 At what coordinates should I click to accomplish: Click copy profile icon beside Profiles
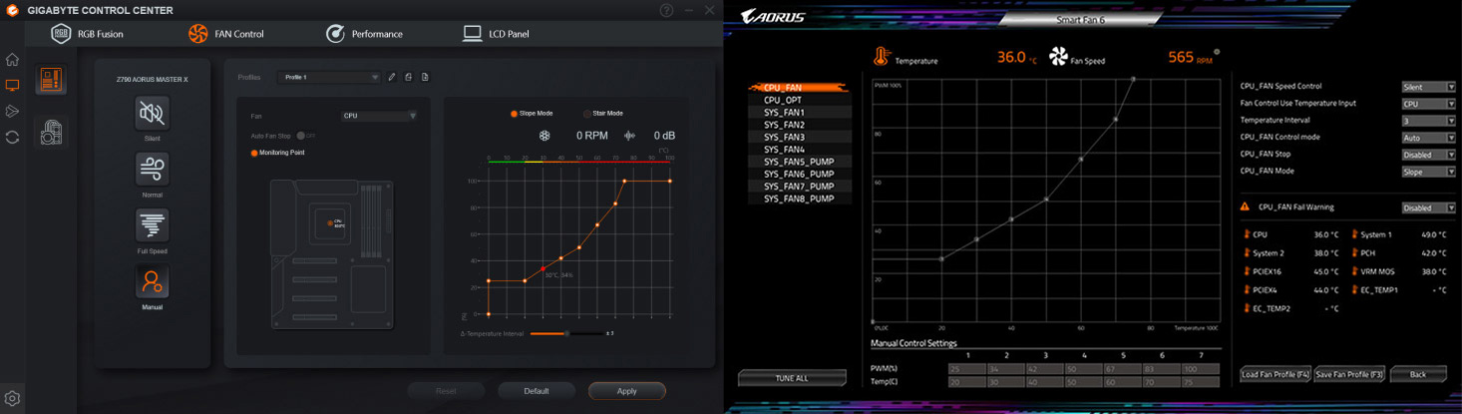tap(409, 77)
